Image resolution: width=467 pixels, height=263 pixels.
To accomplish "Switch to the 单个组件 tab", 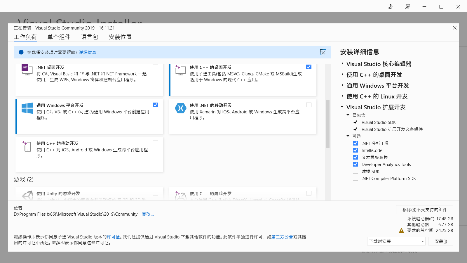I will 59,37.
